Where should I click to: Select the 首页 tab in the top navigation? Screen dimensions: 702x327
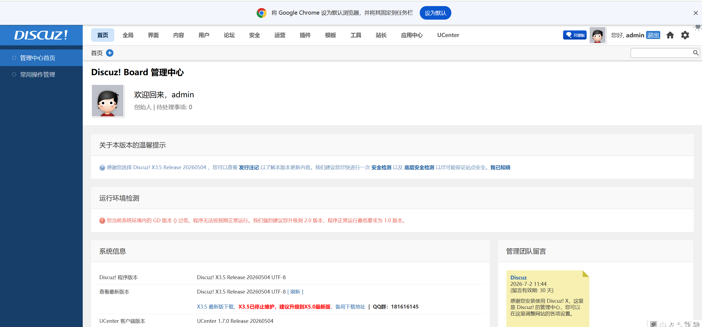click(x=103, y=35)
